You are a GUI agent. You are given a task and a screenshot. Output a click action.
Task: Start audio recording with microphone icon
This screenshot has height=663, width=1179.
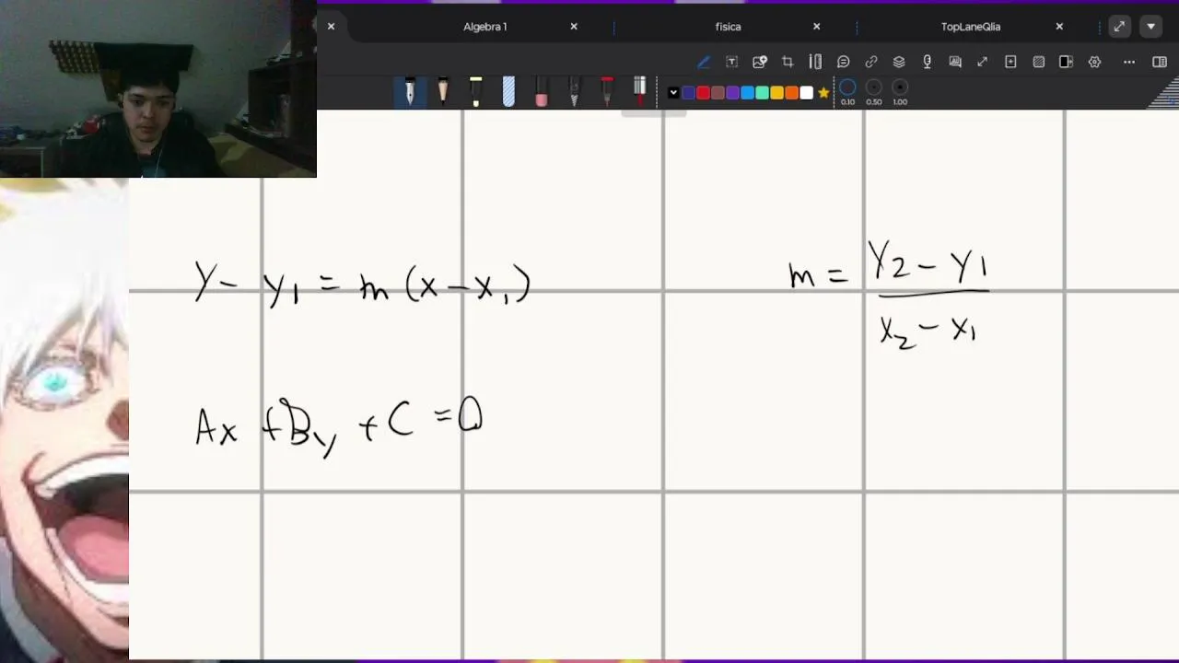coord(927,62)
